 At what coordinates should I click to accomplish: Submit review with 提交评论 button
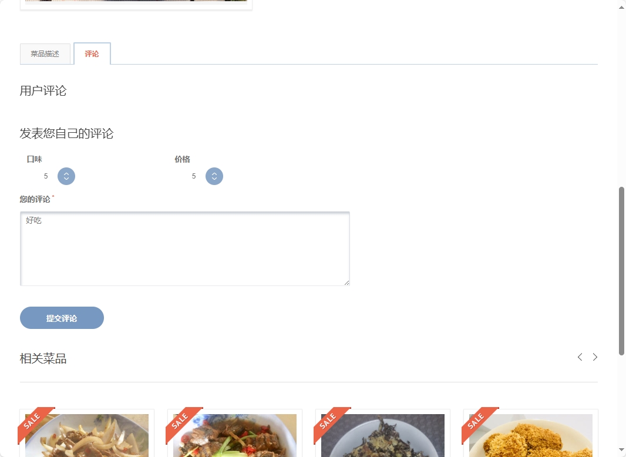[62, 318]
